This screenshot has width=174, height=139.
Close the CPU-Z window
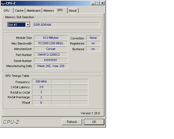[x=102, y=3]
